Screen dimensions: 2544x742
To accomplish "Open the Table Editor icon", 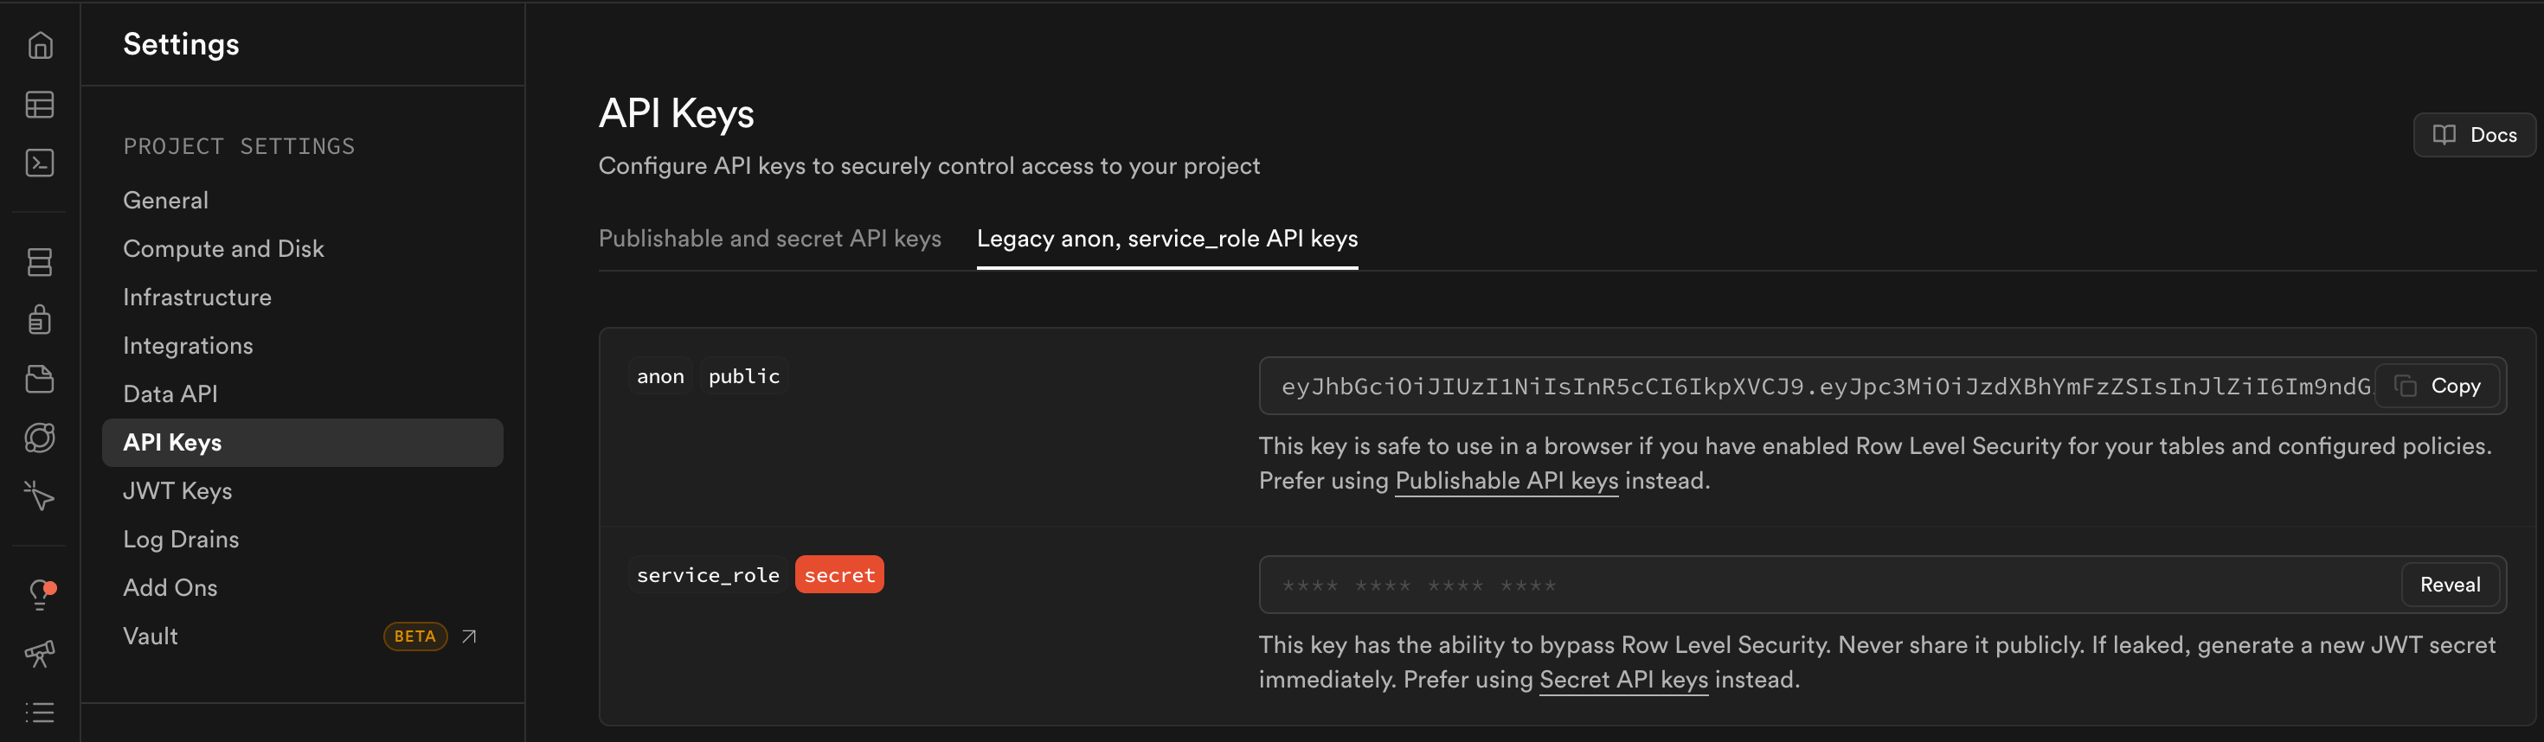I will coord(40,105).
